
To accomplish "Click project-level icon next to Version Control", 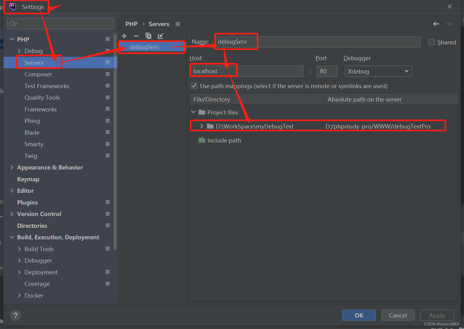I will coord(107,214).
